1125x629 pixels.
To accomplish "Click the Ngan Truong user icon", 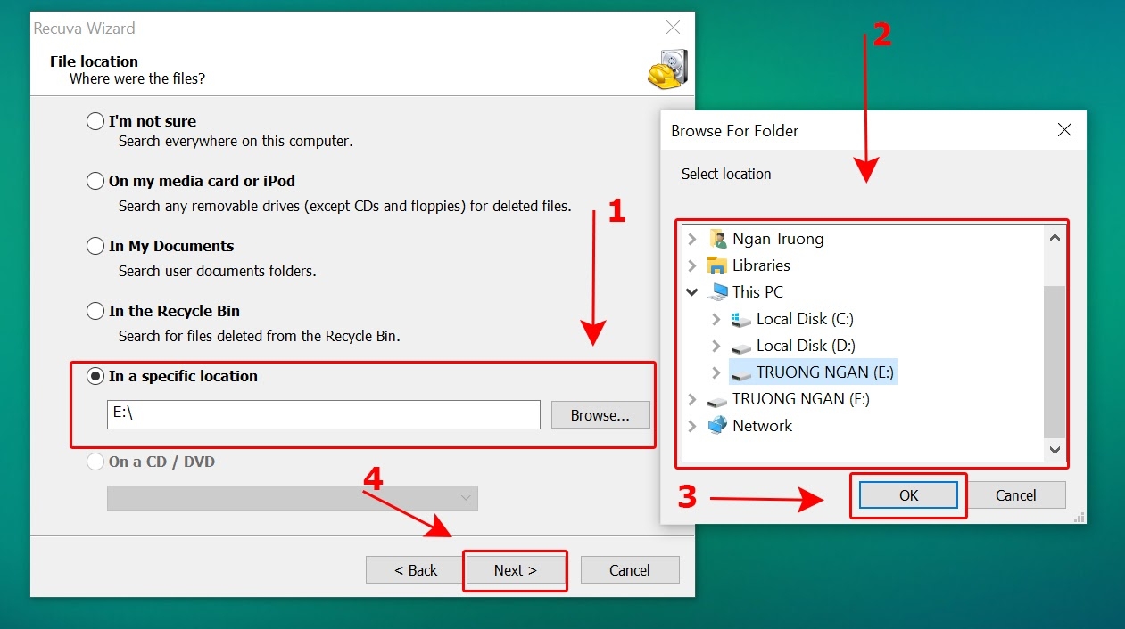I will point(718,238).
